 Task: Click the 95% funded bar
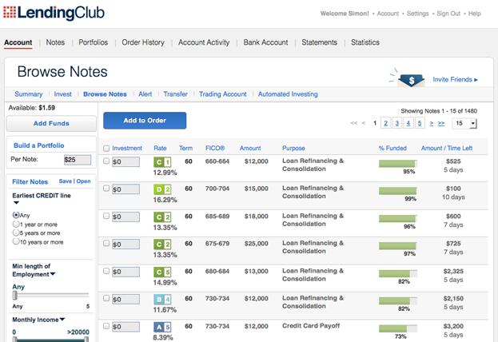(397, 164)
